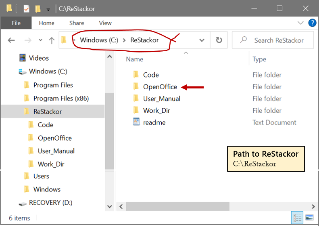Open the Quick Access Toolbar customize dropdown
The width and height of the screenshot is (319, 227).
pos(48,9)
